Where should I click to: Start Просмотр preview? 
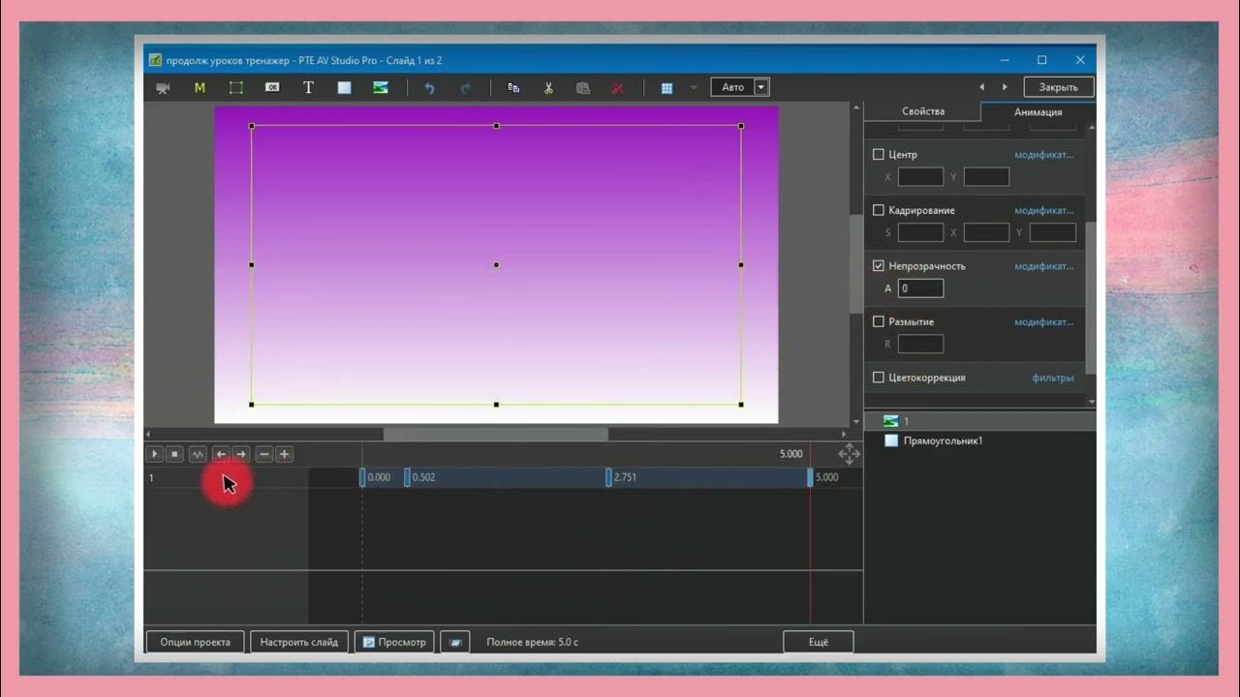(394, 642)
